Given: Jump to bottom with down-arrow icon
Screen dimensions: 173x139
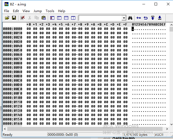Looking at the screenshot, I should click(160, 18).
